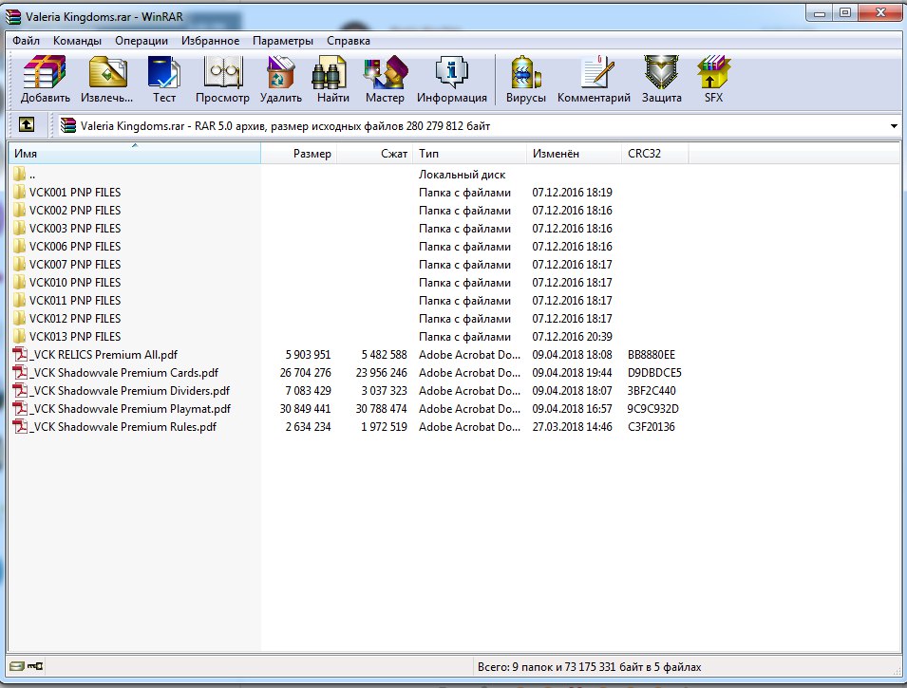Screen dimensions: 907x688
Task: Sort by the Тип column header
Action: pyautogui.click(x=469, y=153)
